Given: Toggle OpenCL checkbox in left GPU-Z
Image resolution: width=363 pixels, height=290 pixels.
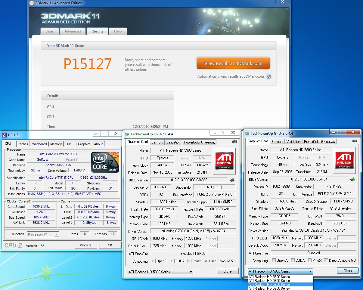Looking at the screenshot, I should (154, 261).
